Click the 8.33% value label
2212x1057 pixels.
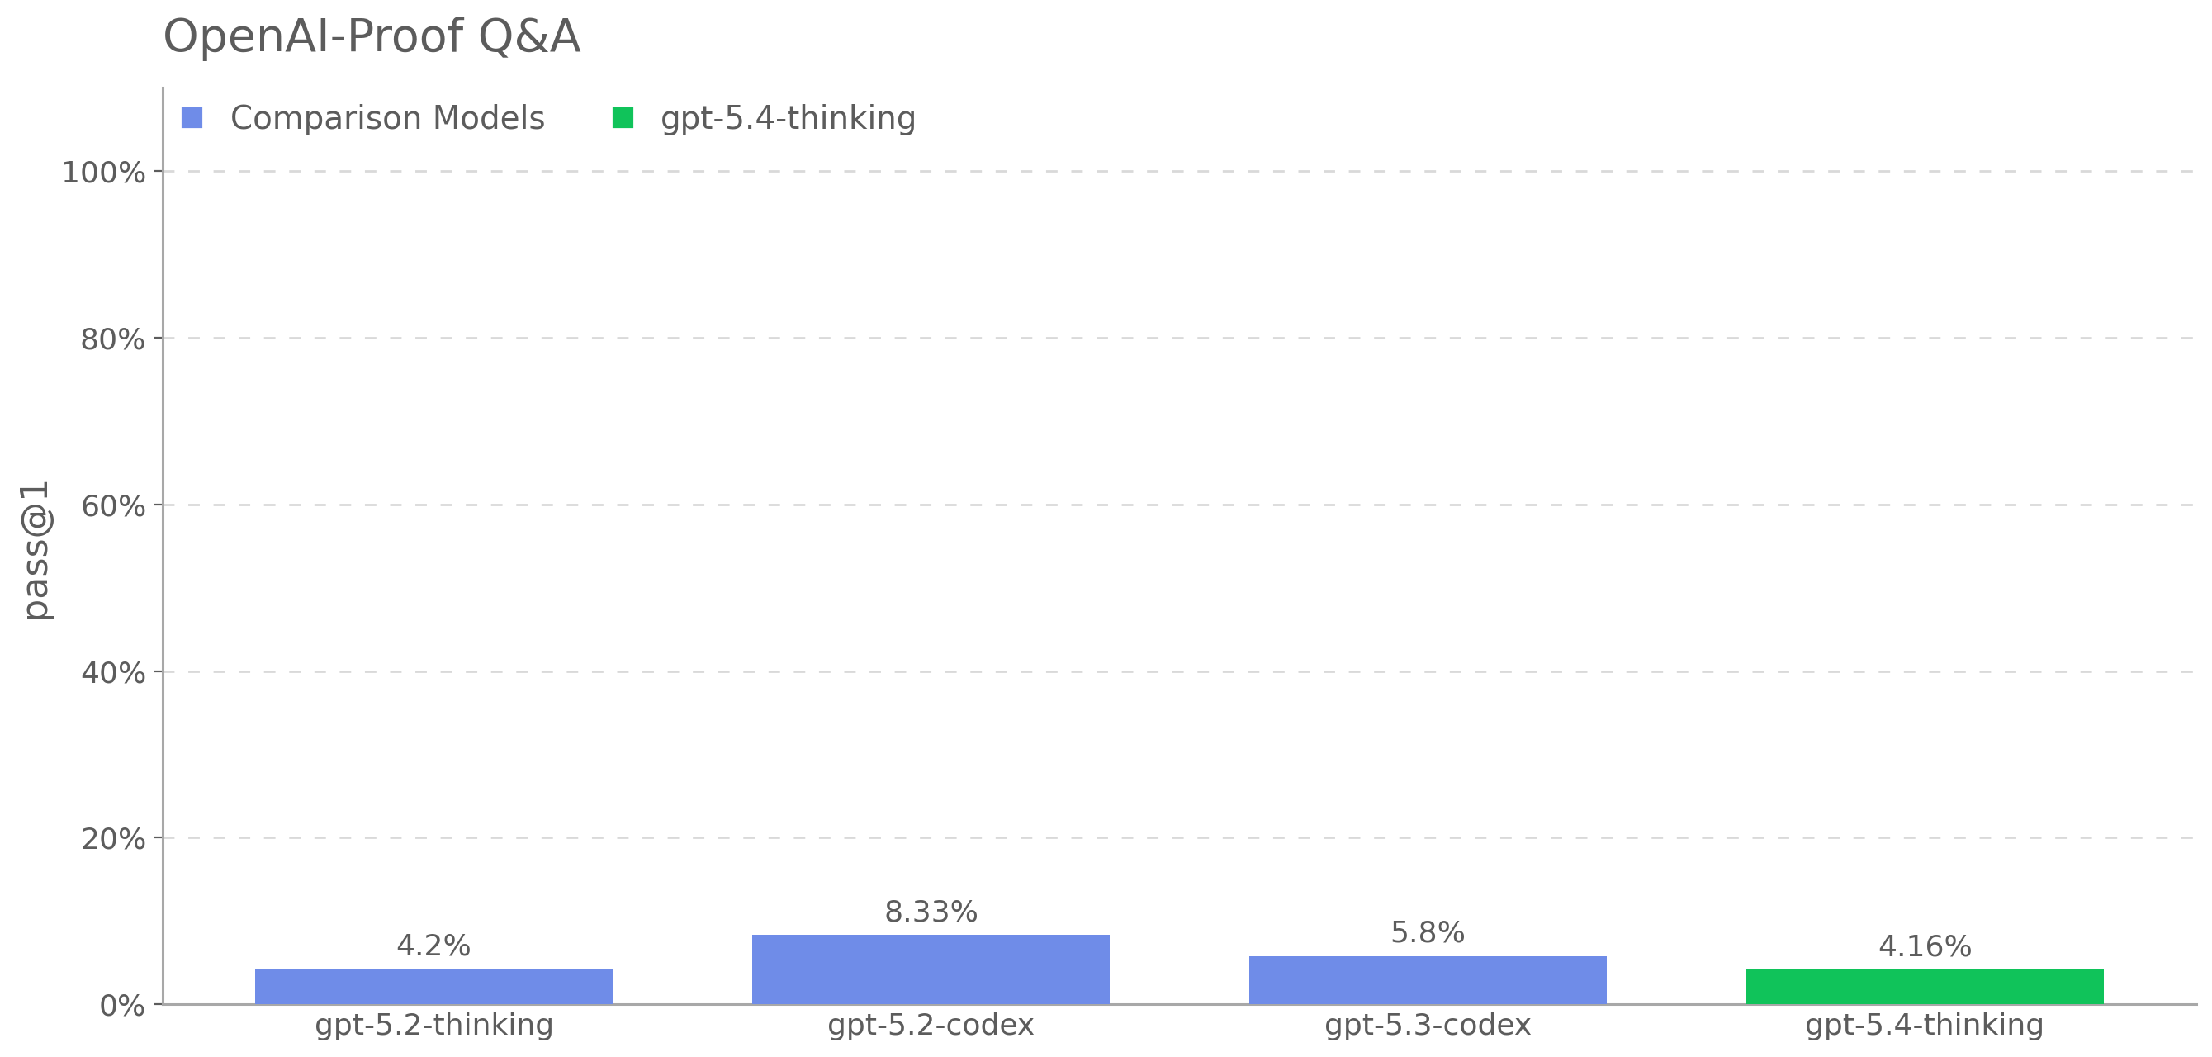pyautogui.click(x=931, y=912)
